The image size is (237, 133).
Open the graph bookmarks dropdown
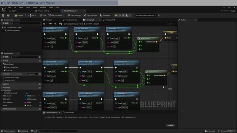pos(45,24)
